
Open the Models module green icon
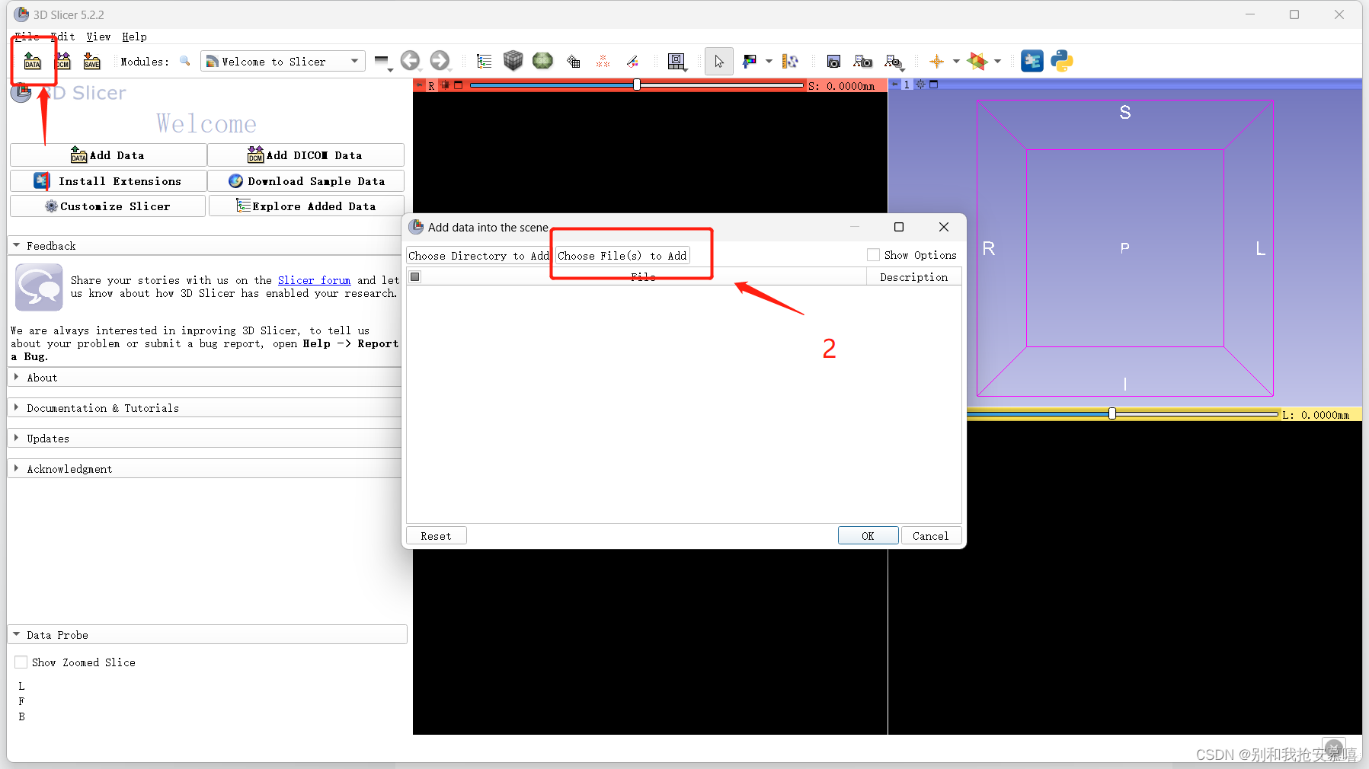click(542, 61)
